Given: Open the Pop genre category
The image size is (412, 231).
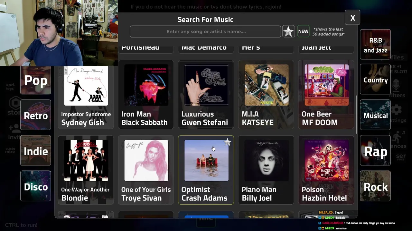Looking at the screenshot, I should (36, 80).
